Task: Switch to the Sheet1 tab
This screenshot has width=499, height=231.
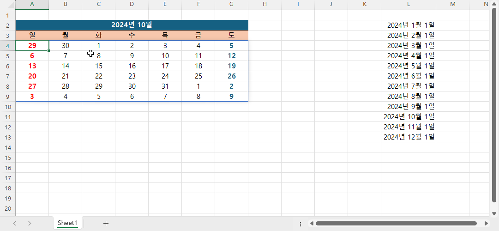Action: [x=67, y=223]
